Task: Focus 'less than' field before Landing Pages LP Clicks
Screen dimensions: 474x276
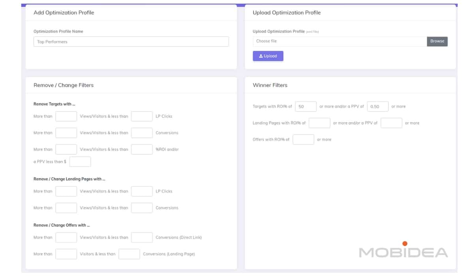Action: click(142, 191)
